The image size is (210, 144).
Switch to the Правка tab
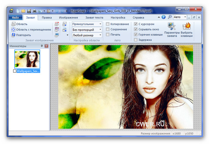[x=47, y=17]
